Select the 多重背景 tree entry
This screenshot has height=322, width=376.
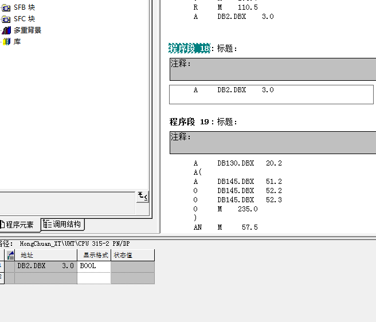click(28, 30)
